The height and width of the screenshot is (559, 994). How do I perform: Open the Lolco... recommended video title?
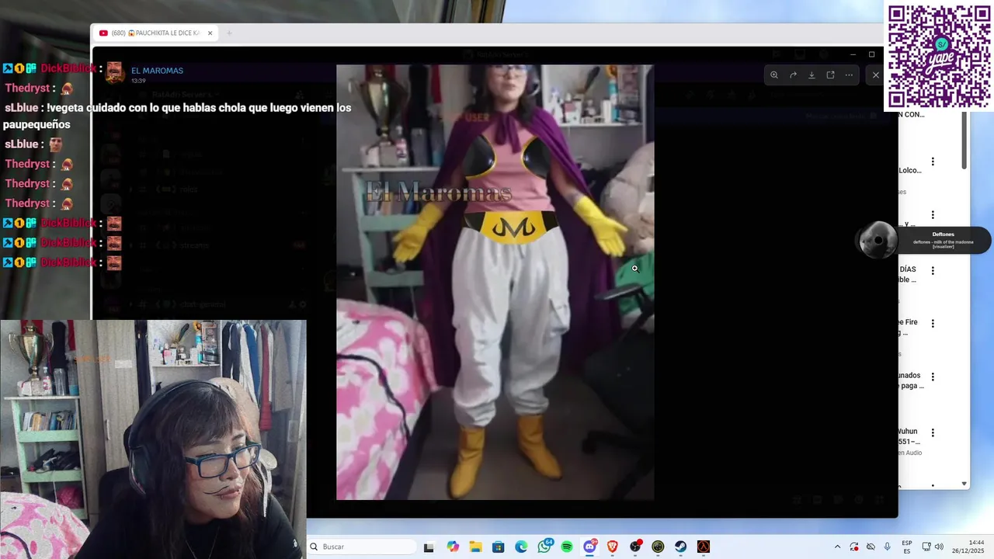click(x=910, y=170)
